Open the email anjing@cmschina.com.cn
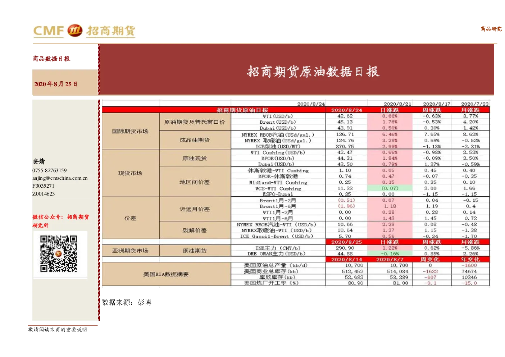Image resolution: width=505 pixels, height=357 pixels. tap(60, 178)
